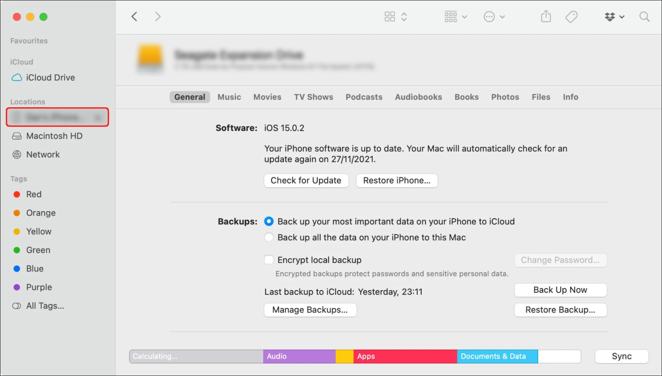662x376 pixels.
Task: Open the Dropbox toolbar menu
Action: [614, 17]
